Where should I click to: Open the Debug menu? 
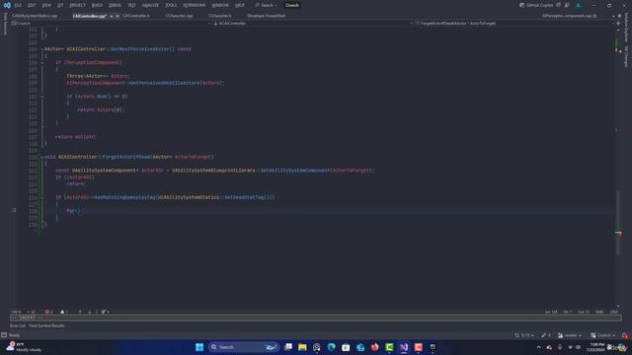pos(115,5)
